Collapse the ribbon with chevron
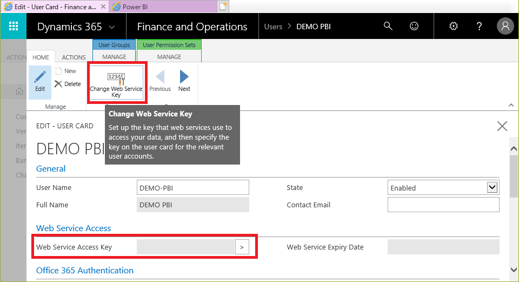 511,106
